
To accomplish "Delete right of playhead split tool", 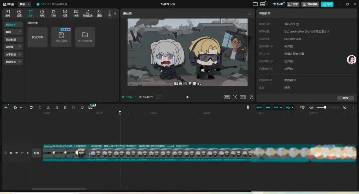I will coord(65,107).
